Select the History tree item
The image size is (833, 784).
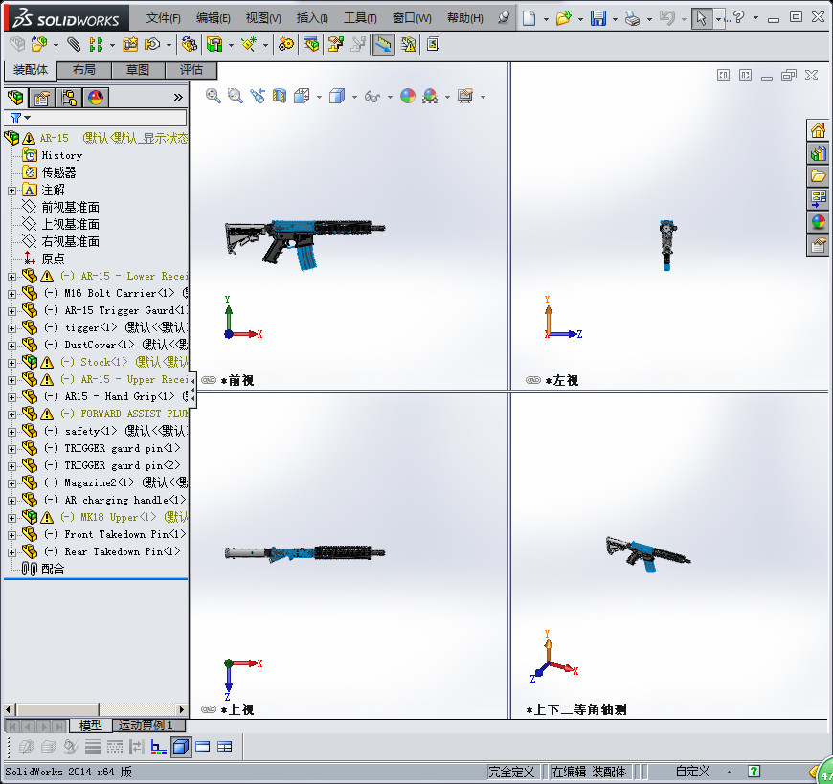click(x=61, y=156)
